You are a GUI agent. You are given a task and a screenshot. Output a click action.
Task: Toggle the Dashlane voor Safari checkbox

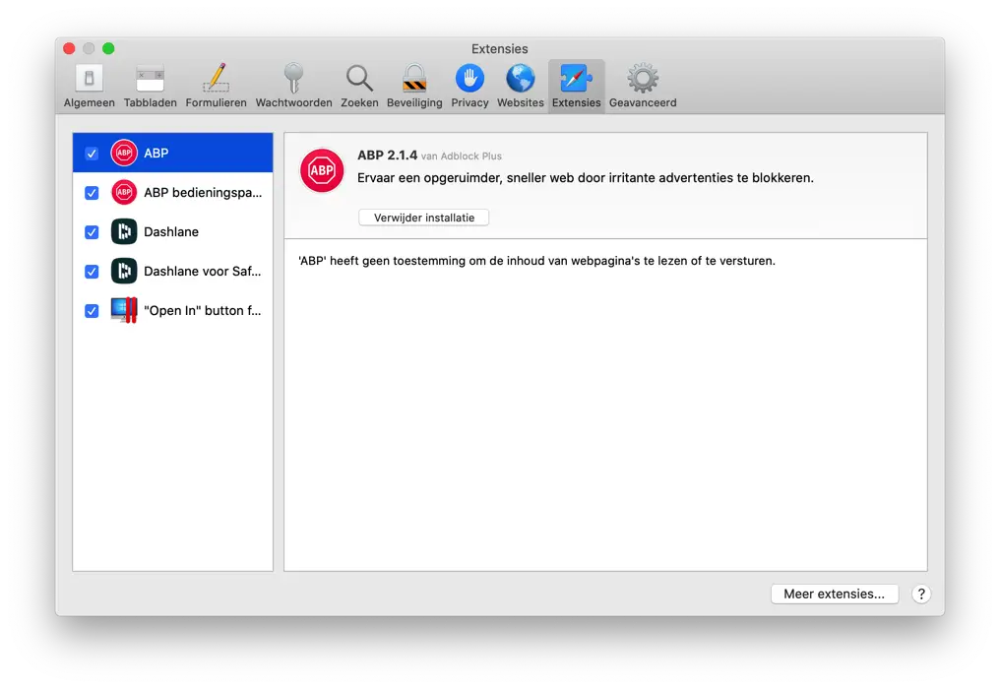pyautogui.click(x=92, y=272)
